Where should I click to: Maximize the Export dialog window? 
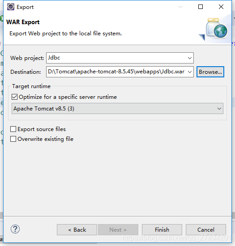(x=201, y=7)
